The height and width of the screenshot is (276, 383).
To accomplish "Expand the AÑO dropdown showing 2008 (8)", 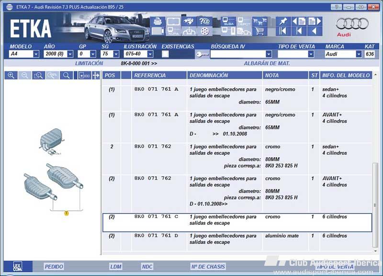I will (70, 54).
